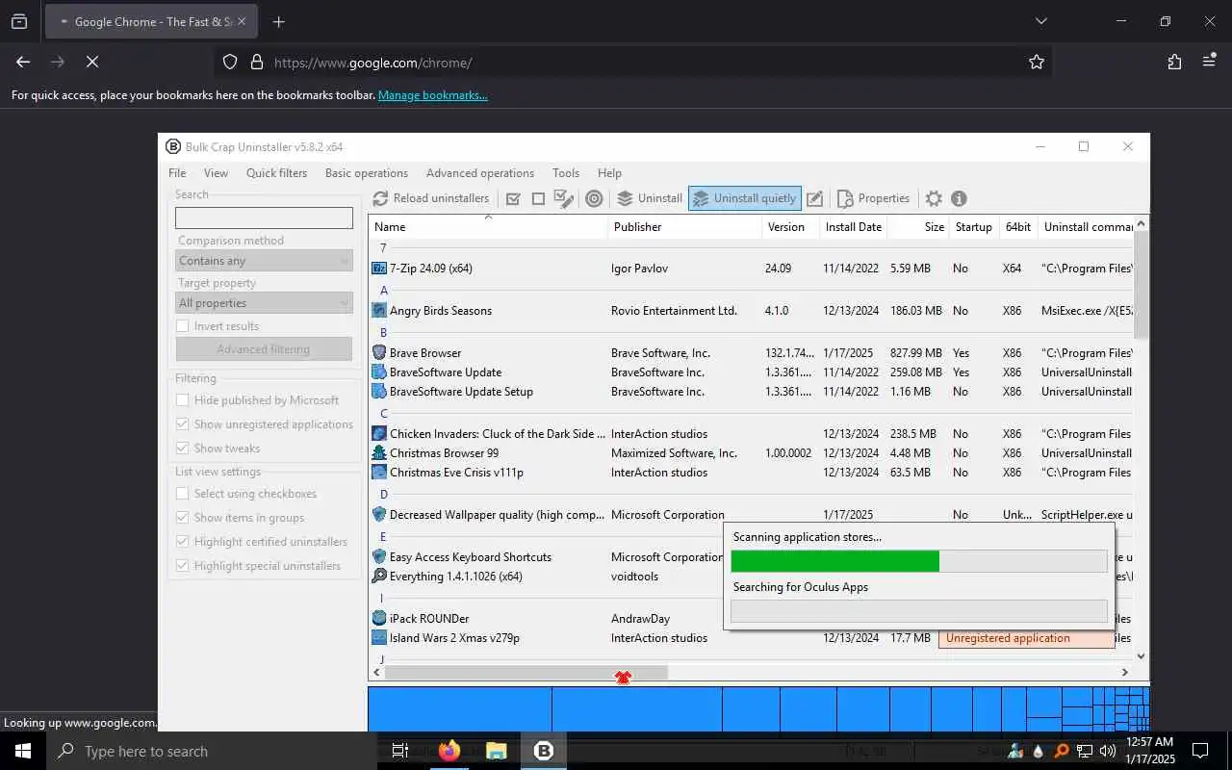Open Quick filters menu
Viewport: 1232px width, 770px height.
click(276, 173)
